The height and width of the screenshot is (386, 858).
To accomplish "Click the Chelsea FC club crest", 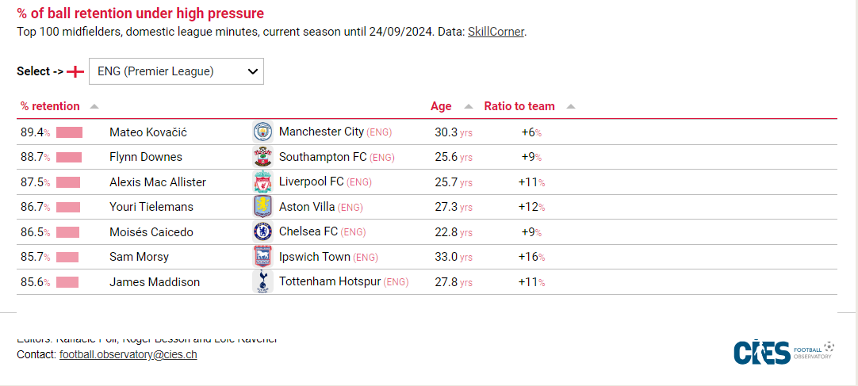I will (262, 232).
